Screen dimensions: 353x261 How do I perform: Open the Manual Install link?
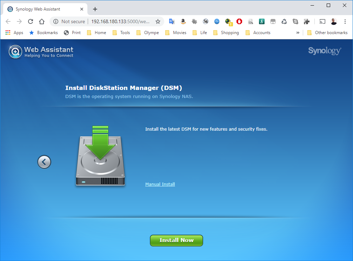[160, 184]
